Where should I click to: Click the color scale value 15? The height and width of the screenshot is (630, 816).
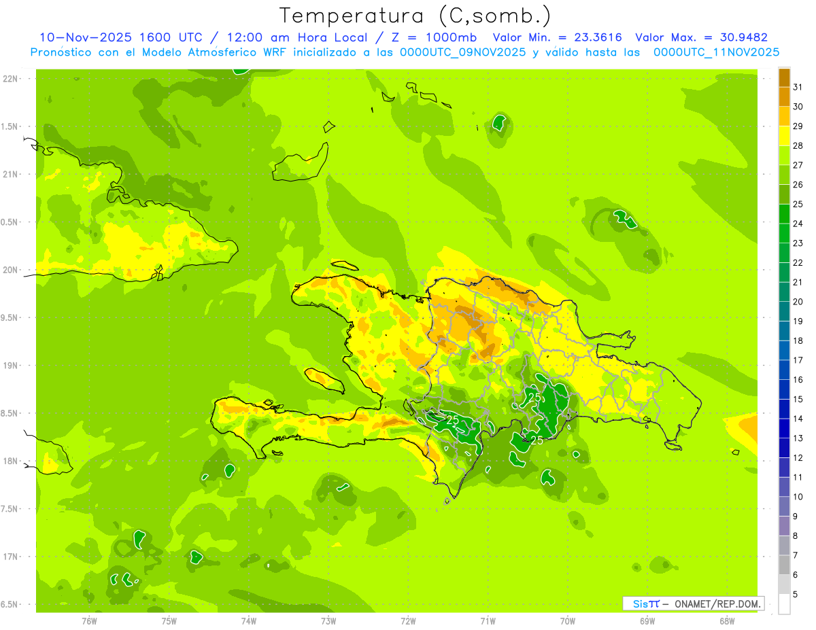tap(798, 399)
